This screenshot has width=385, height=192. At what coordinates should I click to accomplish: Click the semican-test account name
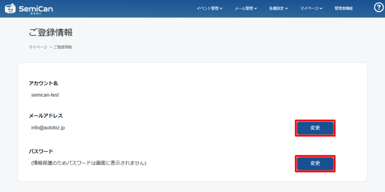pos(45,95)
